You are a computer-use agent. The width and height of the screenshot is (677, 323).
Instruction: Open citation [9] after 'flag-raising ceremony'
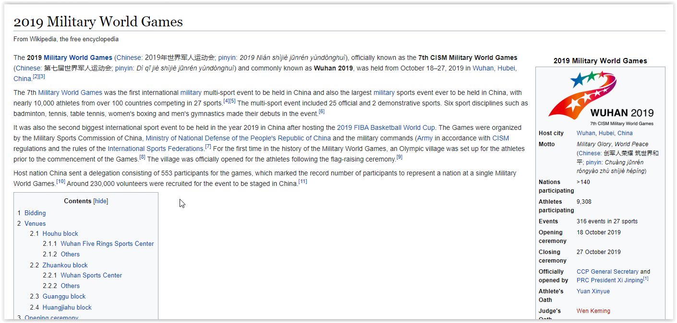pyautogui.click(x=399, y=157)
